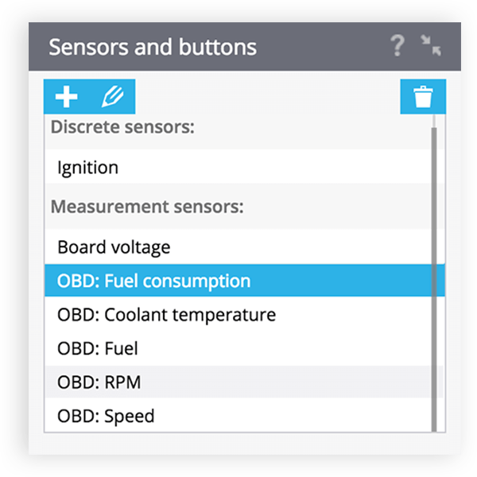
Task: Click scrollbar track above the thumb
Action: click(434, 121)
